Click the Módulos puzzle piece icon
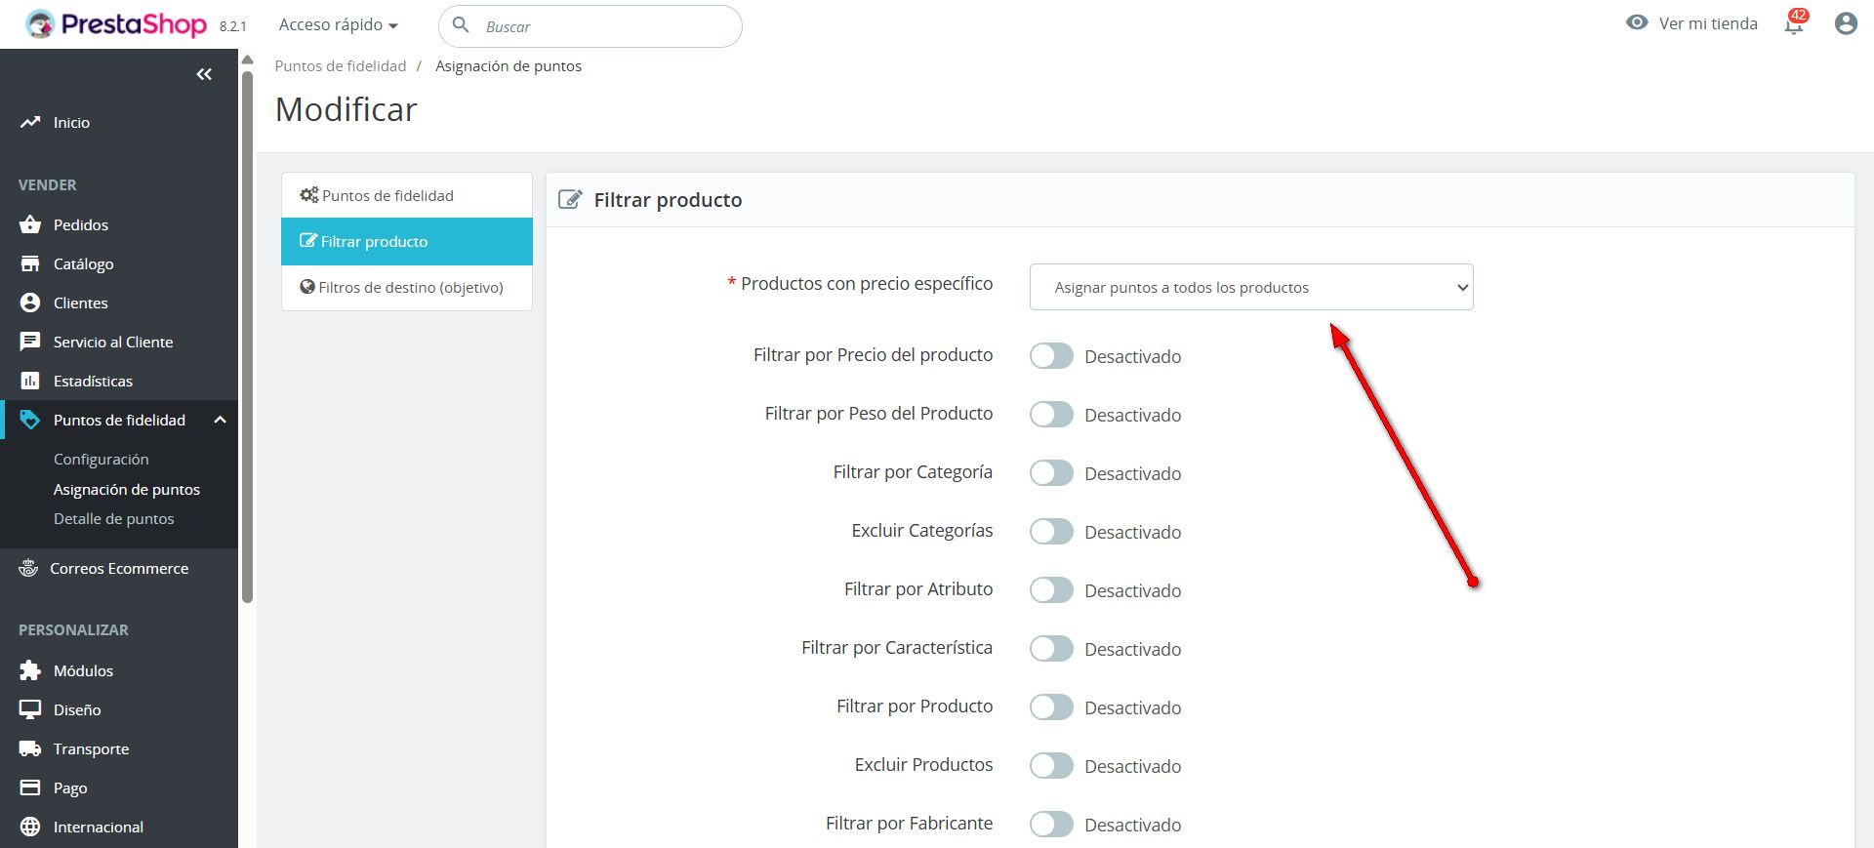This screenshot has height=848, width=1874. pyautogui.click(x=30, y=670)
